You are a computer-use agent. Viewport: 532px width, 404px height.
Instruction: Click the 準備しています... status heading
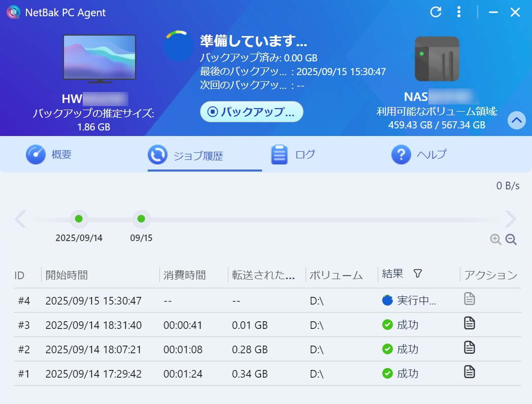pos(254,41)
